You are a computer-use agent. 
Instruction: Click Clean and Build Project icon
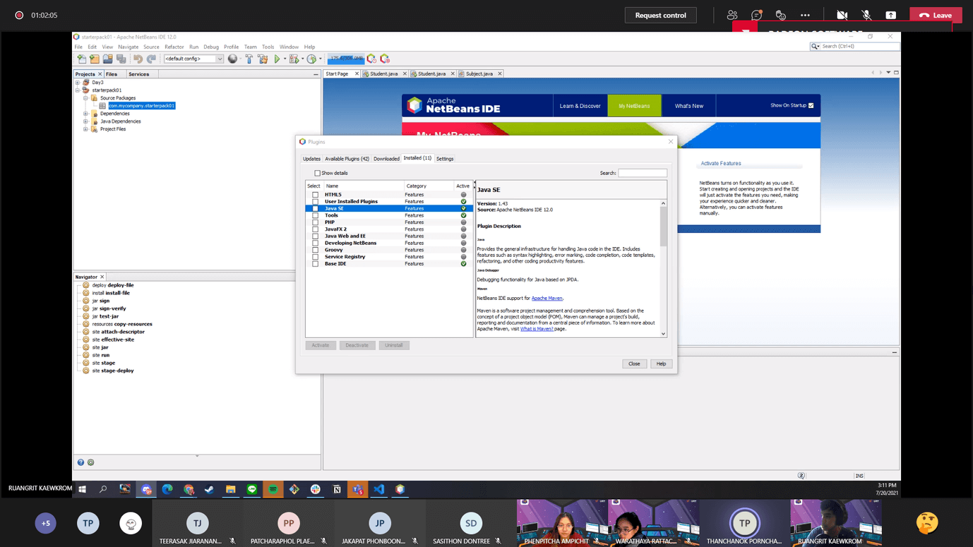[263, 59]
